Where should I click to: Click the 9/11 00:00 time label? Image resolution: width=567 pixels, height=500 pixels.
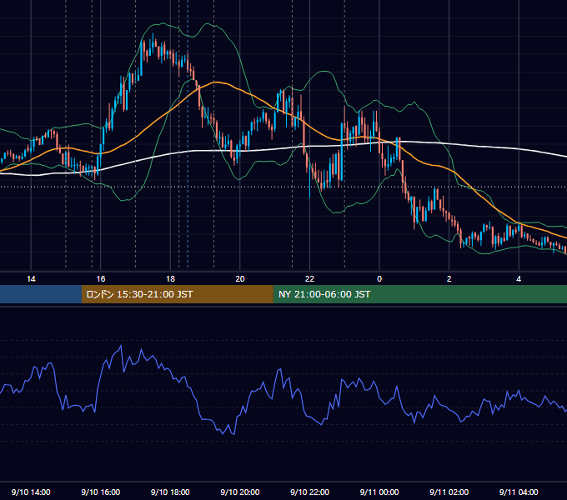(379, 492)
